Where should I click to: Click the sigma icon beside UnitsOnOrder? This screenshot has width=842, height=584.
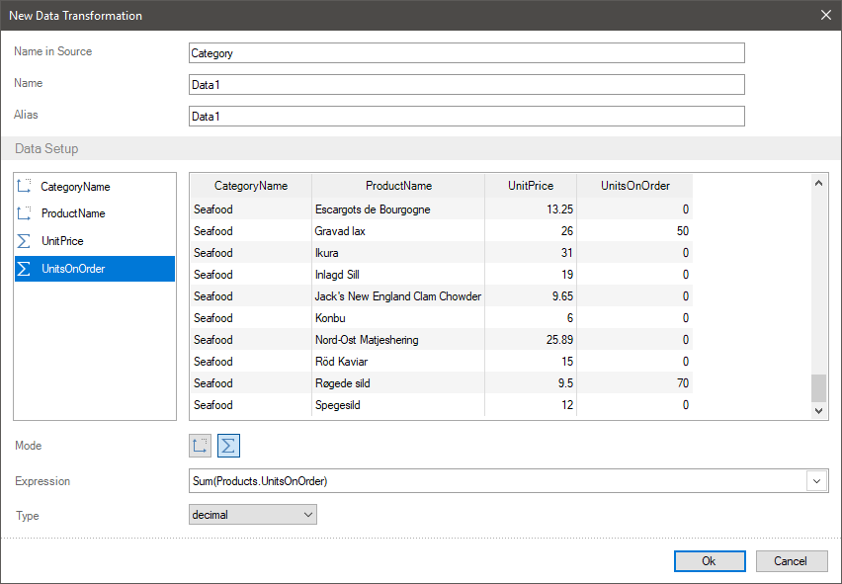(x=25, y=269)
